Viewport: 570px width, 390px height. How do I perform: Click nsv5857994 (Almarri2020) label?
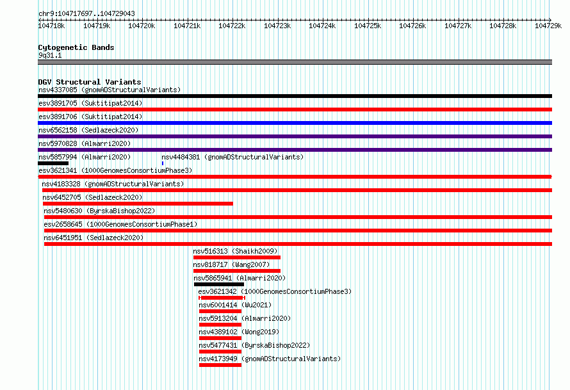tap(85, 157)
